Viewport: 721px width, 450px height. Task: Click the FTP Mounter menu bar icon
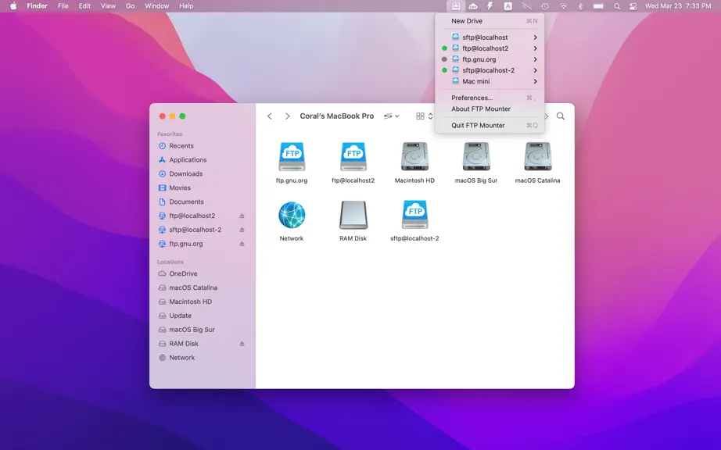[455, 6]
